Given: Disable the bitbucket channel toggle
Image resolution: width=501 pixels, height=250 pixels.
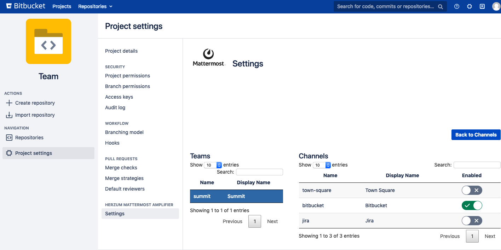Looking at the screenshot, I should point(472,205).
